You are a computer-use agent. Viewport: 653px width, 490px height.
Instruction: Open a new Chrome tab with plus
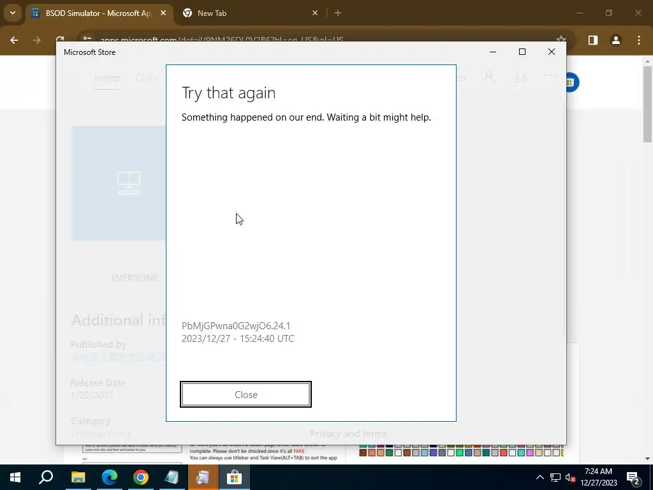(338, 13)
